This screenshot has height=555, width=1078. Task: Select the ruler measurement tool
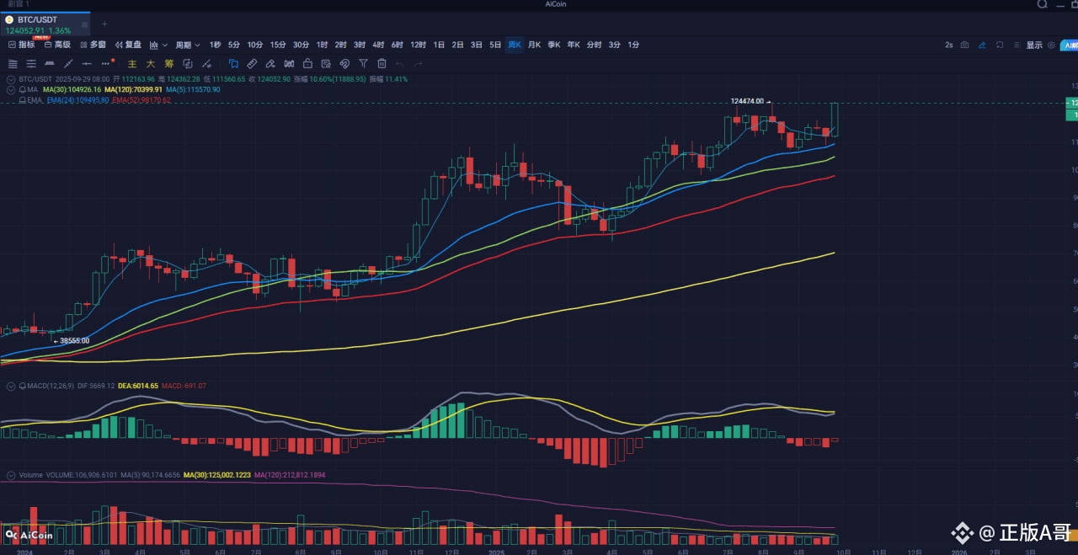coord(252,63)
